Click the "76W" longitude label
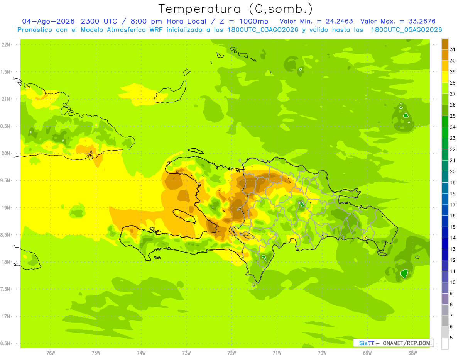The width and height of the screenshot is (463, 358). [x=51, y=353]
